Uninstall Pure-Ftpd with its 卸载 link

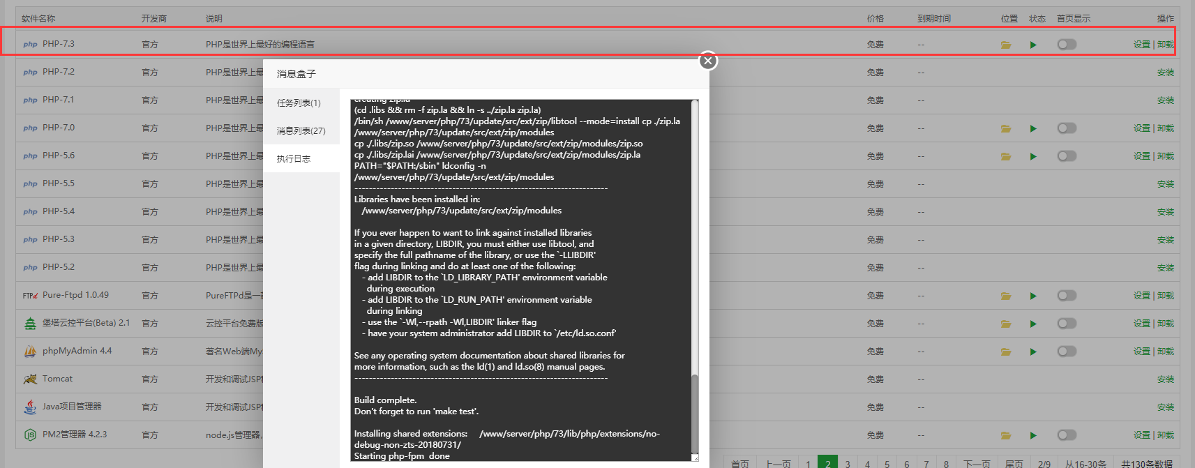(1166, 296)
